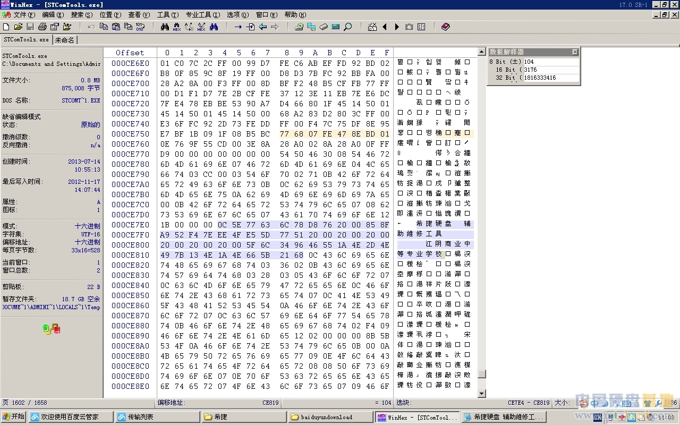680x425 pixels.
Task: Click the hex editor scroll down arrow
Action: 482,394
